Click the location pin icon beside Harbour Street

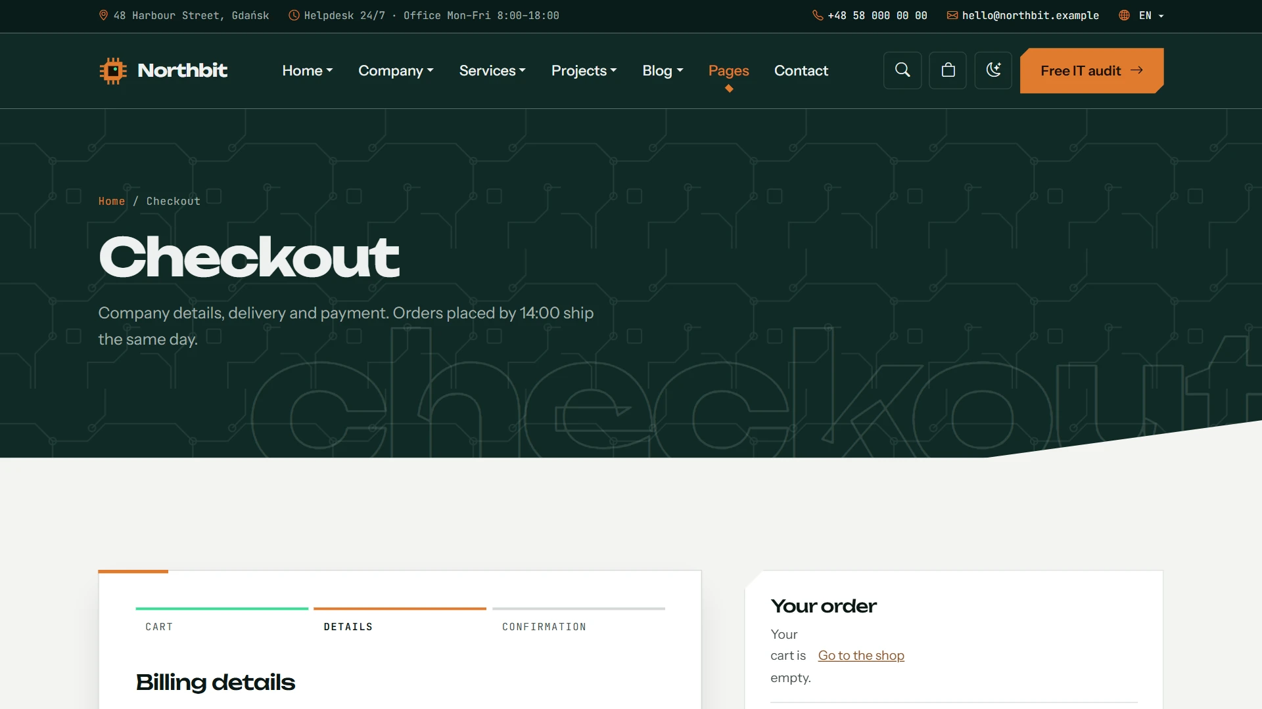[x=103, y=15]
